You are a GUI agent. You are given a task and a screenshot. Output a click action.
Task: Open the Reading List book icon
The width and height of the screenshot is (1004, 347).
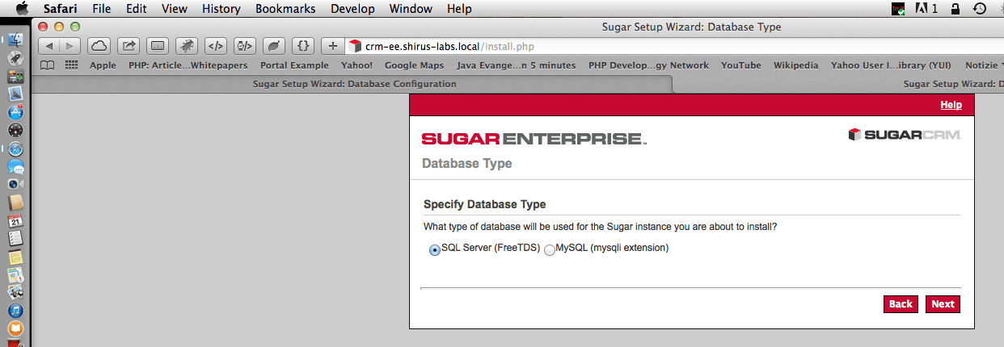[49, 65]
